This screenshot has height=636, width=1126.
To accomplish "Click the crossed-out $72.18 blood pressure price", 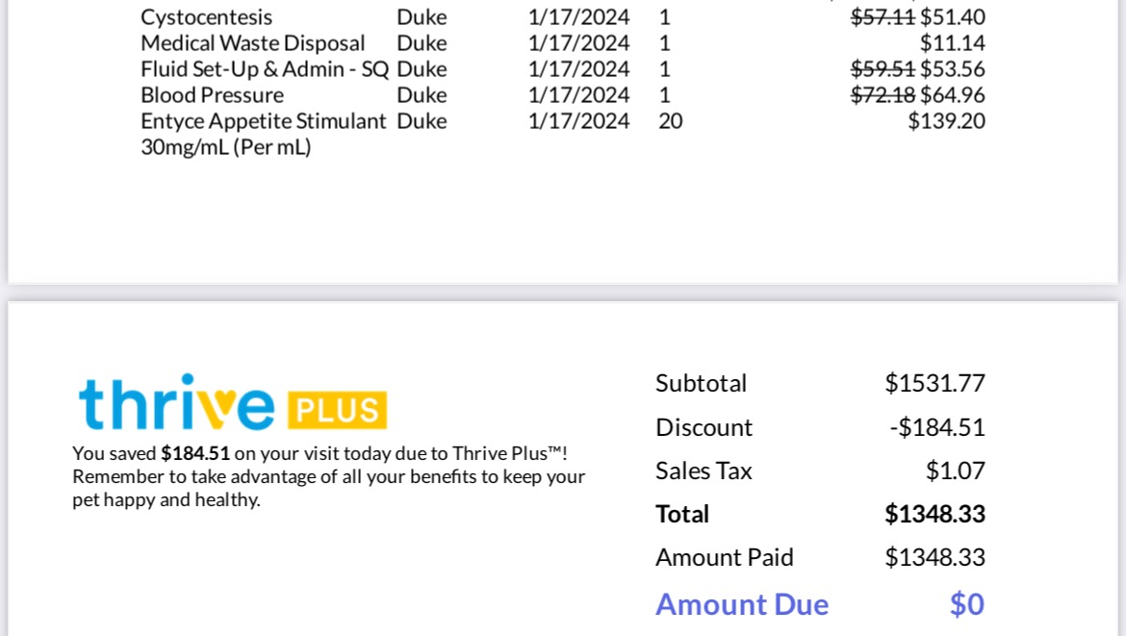I will pos(883,94).
